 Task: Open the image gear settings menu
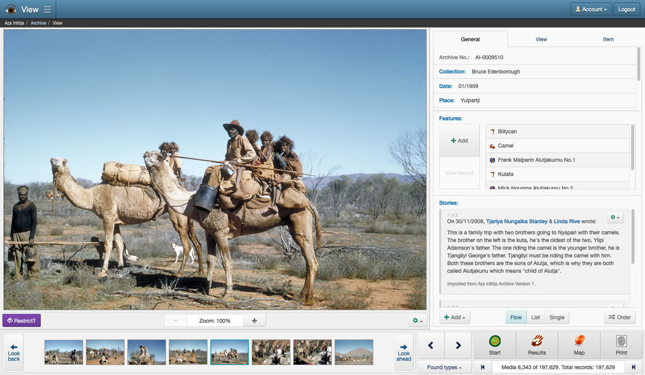417,321
